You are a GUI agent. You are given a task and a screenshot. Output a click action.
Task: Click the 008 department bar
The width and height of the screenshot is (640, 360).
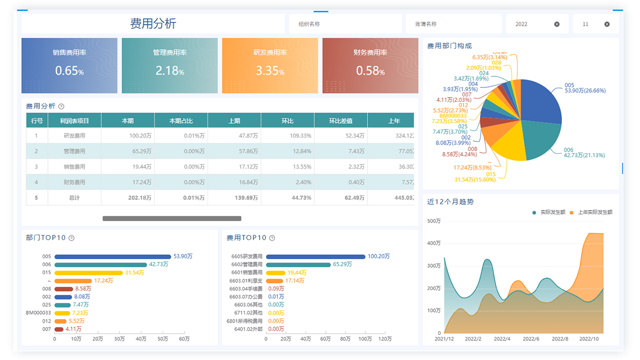pyautogui.click(x=63, y=289)
